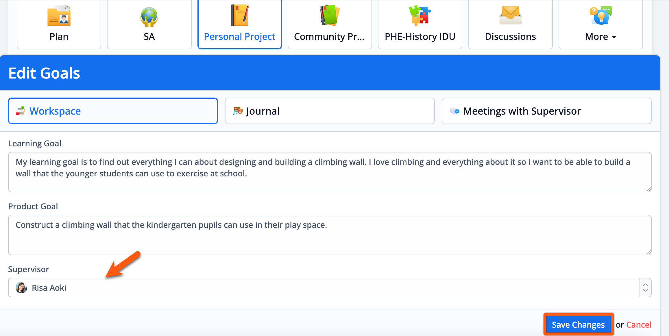
Task: Select the Personal Project tab
Action: click(240, 25)
